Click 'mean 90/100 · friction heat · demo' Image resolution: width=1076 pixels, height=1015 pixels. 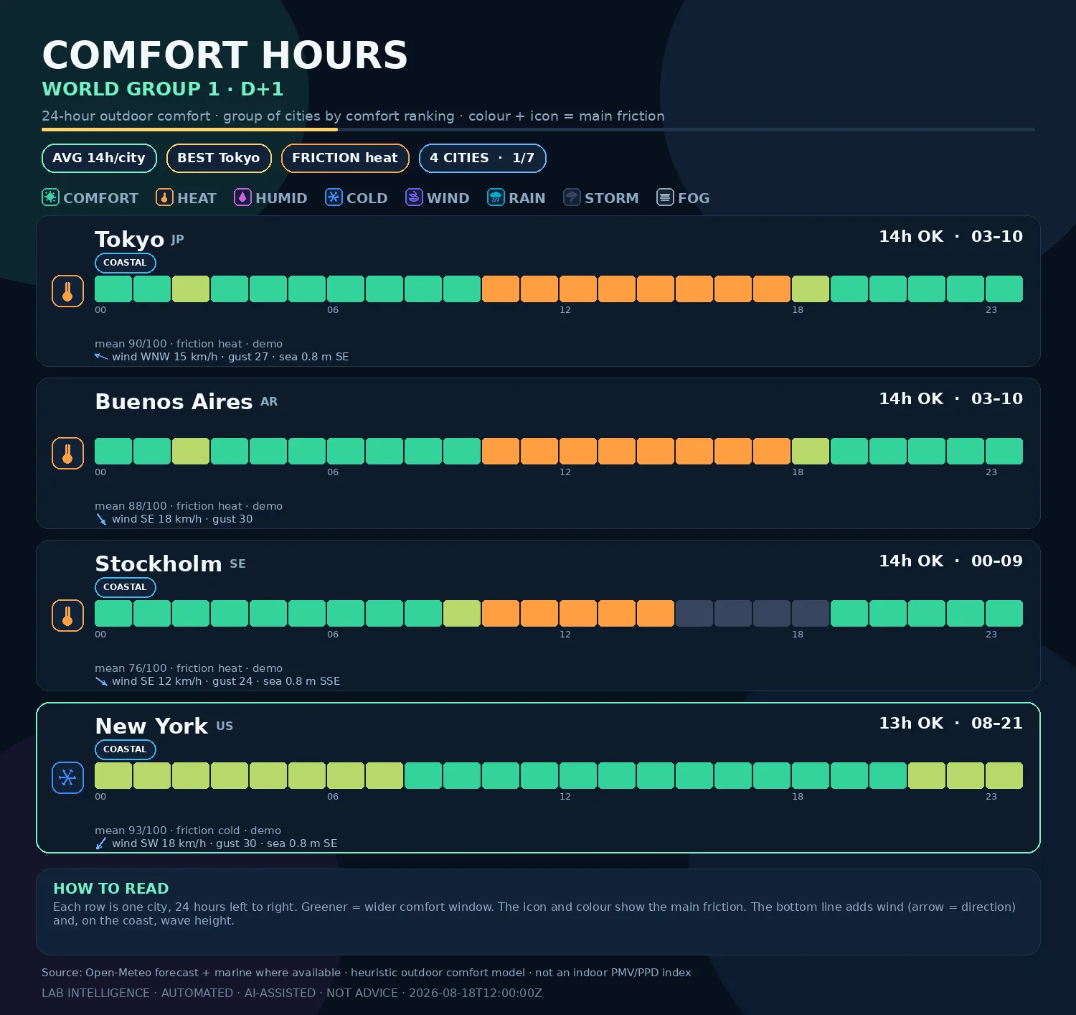[189, 344]
